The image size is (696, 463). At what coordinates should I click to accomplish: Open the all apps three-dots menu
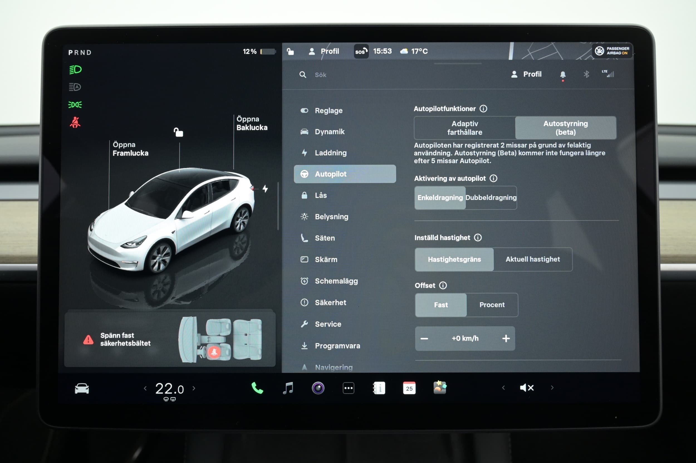(349, 388)
